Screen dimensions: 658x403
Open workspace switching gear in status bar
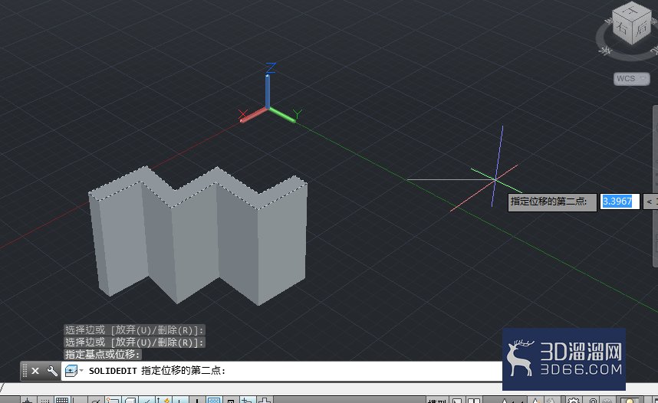click(x=574, y=401)
